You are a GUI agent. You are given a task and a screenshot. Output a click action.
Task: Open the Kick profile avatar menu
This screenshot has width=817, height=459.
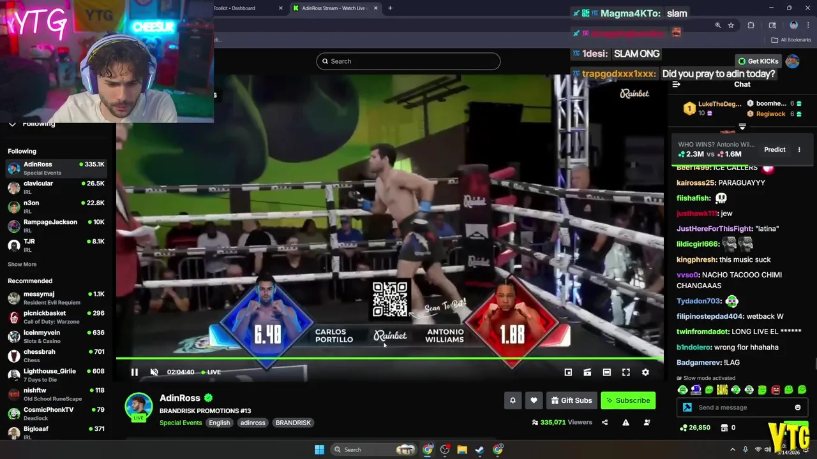pyautogui.click(x=793, y=61)
